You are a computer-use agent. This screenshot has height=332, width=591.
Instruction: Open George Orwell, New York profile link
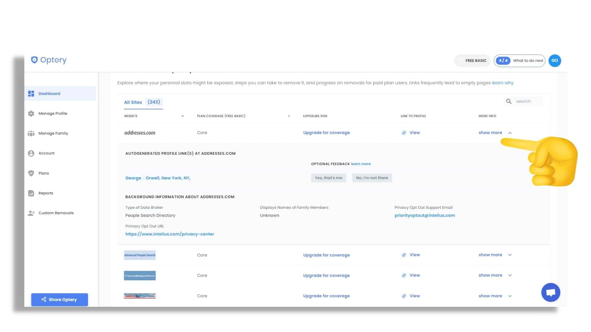point(158,178)
